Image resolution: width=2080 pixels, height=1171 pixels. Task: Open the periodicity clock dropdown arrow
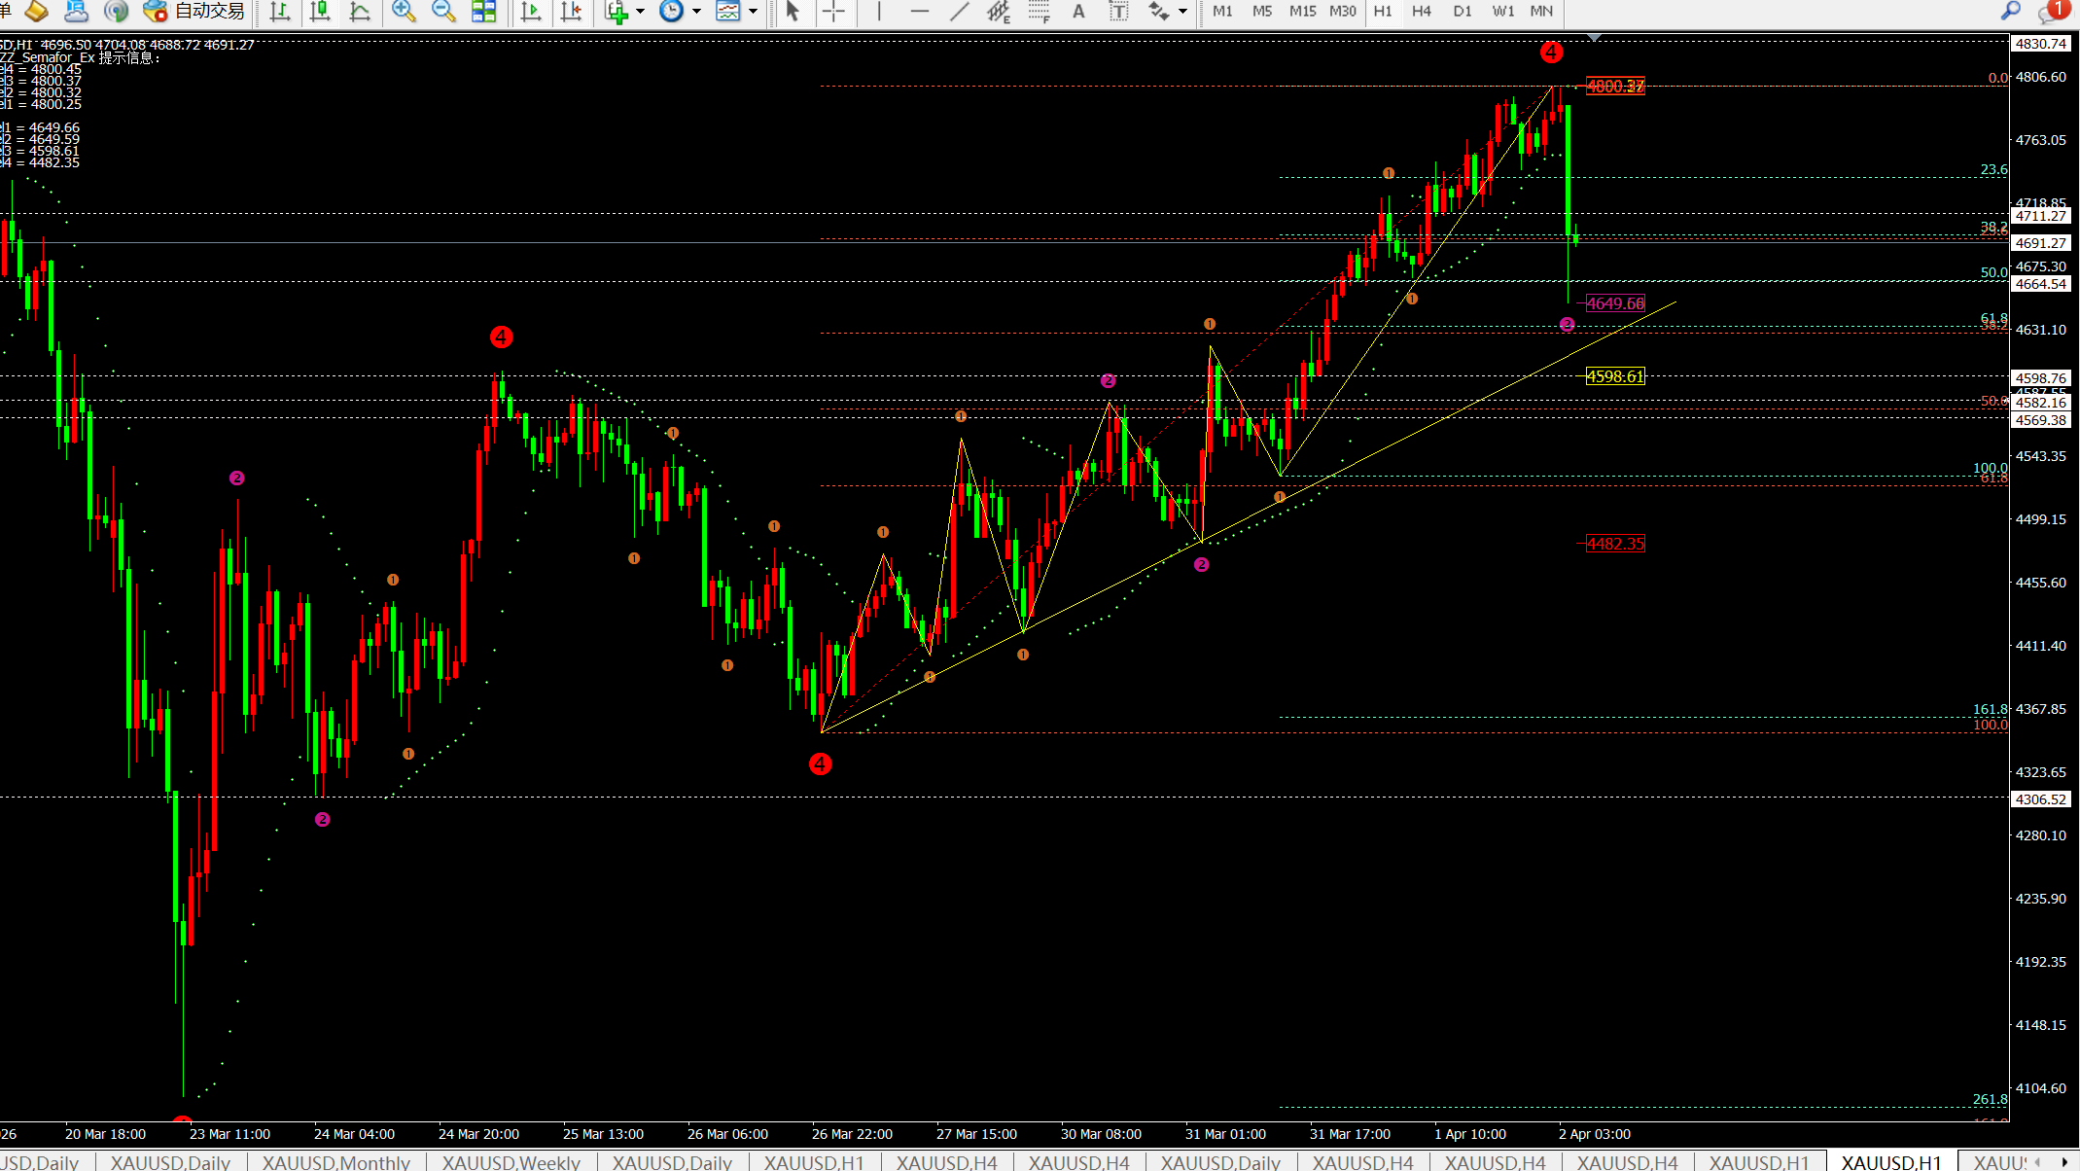point(696,12)
